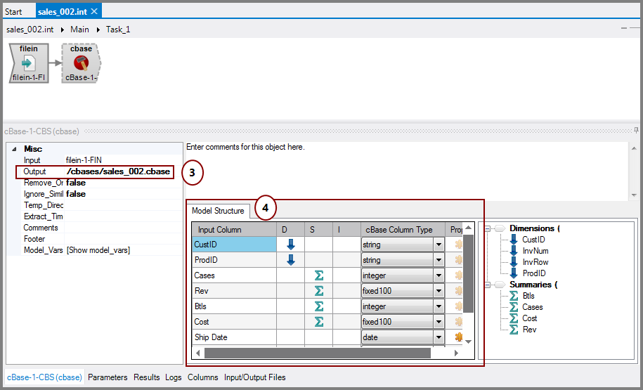Click the grid scroll-right arrow

click(456, 353)
